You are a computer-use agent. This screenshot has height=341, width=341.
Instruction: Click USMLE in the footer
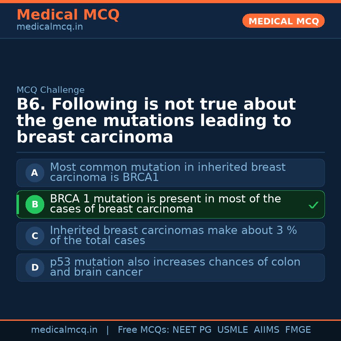tap(232, 330)
